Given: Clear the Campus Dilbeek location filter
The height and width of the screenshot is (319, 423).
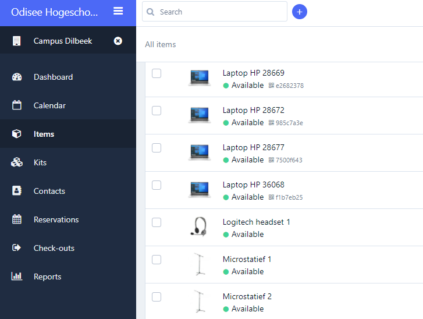Looking at the screenshot, I should point(118,41).
